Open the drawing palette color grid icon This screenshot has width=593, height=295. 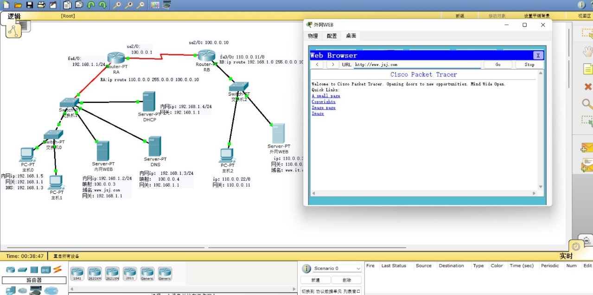click(155, 5)
